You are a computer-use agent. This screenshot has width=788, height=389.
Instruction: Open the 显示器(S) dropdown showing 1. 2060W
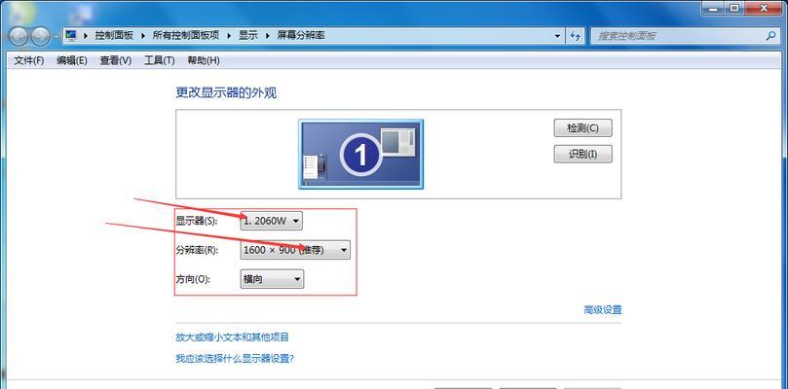point(272,220)
